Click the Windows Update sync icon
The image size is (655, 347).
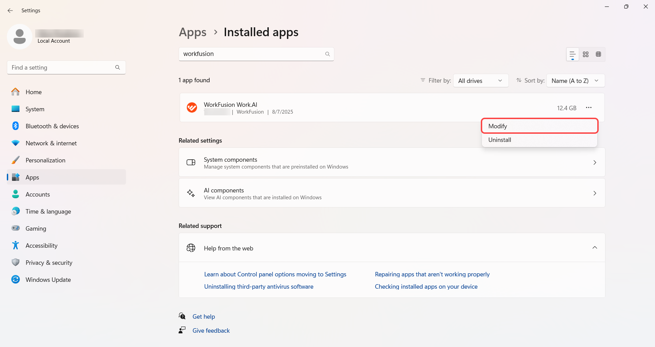tap(15, 279)
